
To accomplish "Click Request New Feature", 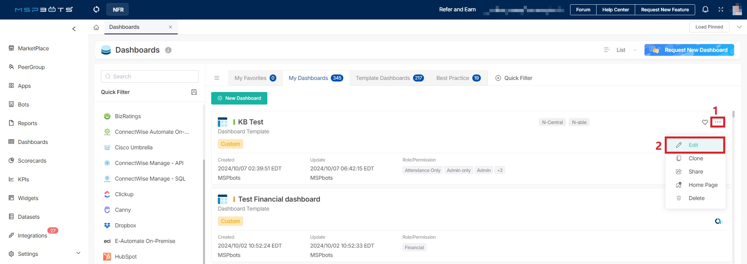I will pyautogui.click(x=665, y=10).
